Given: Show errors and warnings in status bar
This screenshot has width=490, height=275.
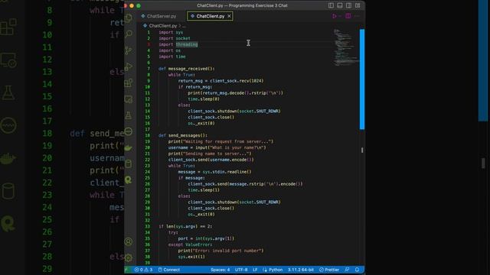Looking at the screenshot, I should click(x=143, y=270).
